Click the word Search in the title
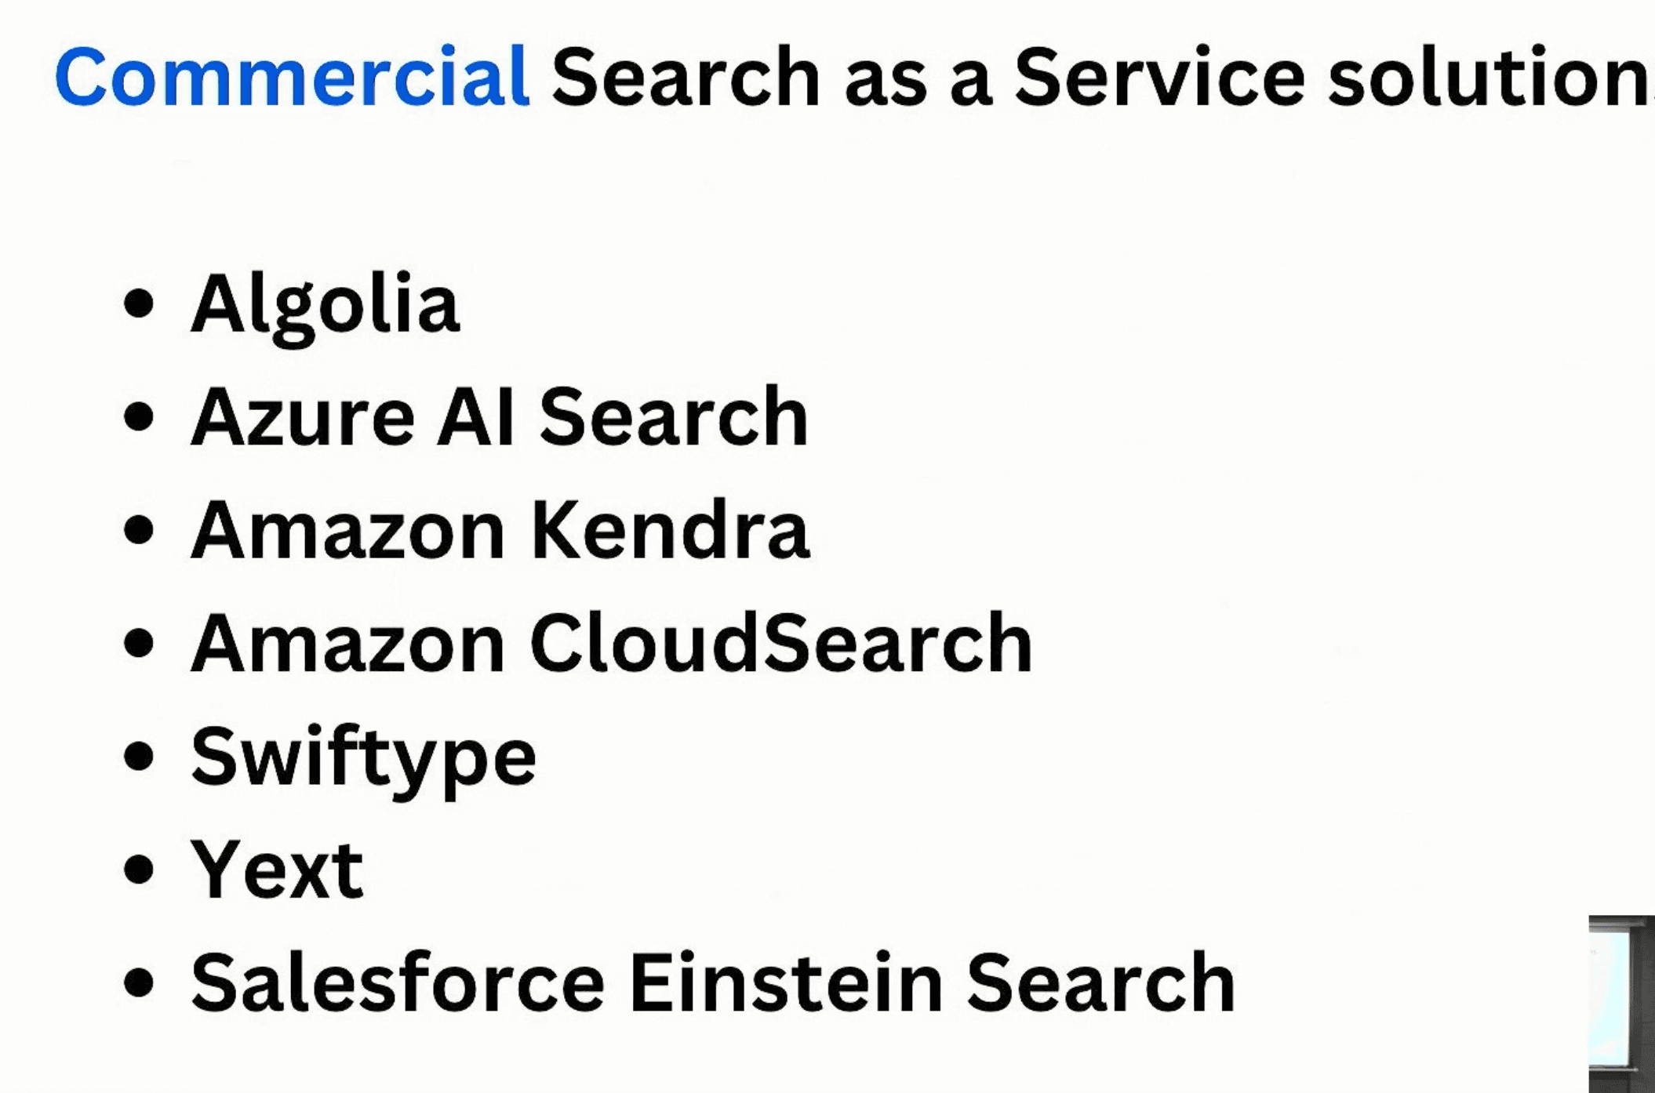The height and width of the screenshot is (1093, 1655). (686, 77)
